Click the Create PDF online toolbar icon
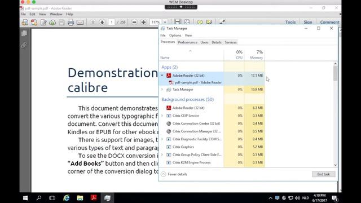 [x=25, y=22]
